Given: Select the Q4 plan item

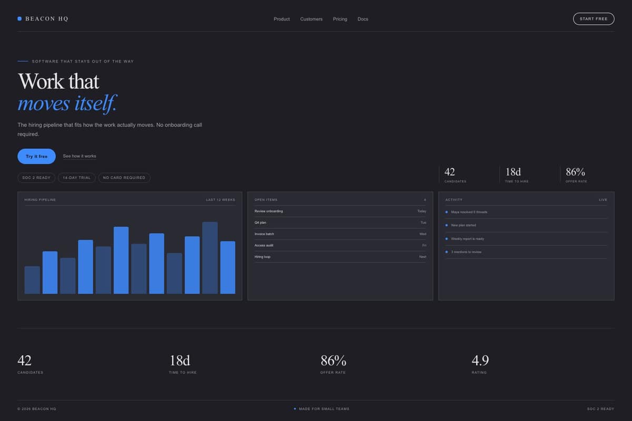Looking at the screenshot, I should [x=340, y=223].
